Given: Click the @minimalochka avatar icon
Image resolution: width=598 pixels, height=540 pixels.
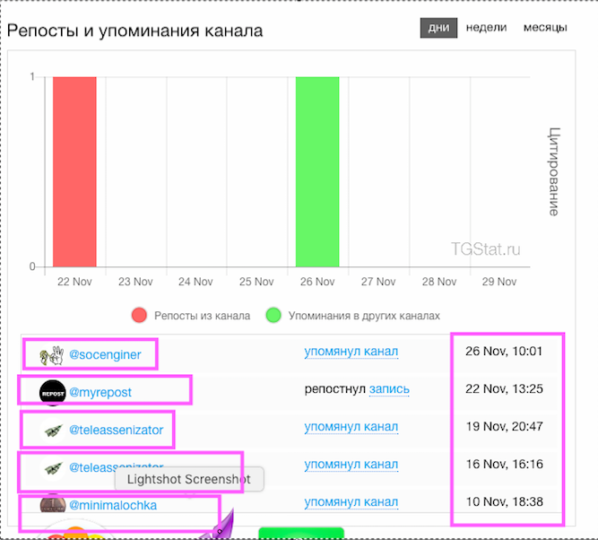Looking at the screenshot, I should [x=53, y=505].
